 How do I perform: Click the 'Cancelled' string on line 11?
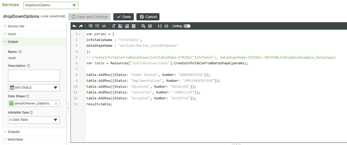pyautogui.click(x=142, y=92)
